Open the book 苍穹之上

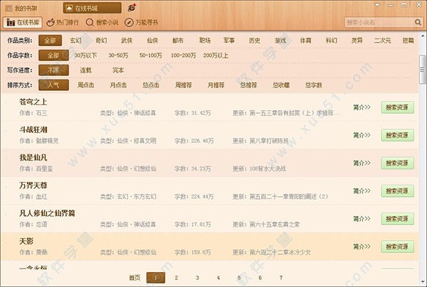tap(33, 102)
